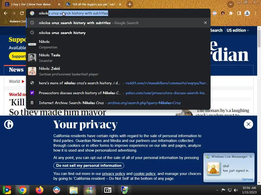Select the News section tab

(x=16, y=70)
